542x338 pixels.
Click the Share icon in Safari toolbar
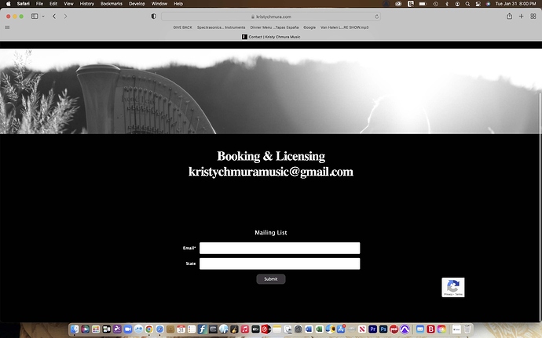(x=509, y=16)
